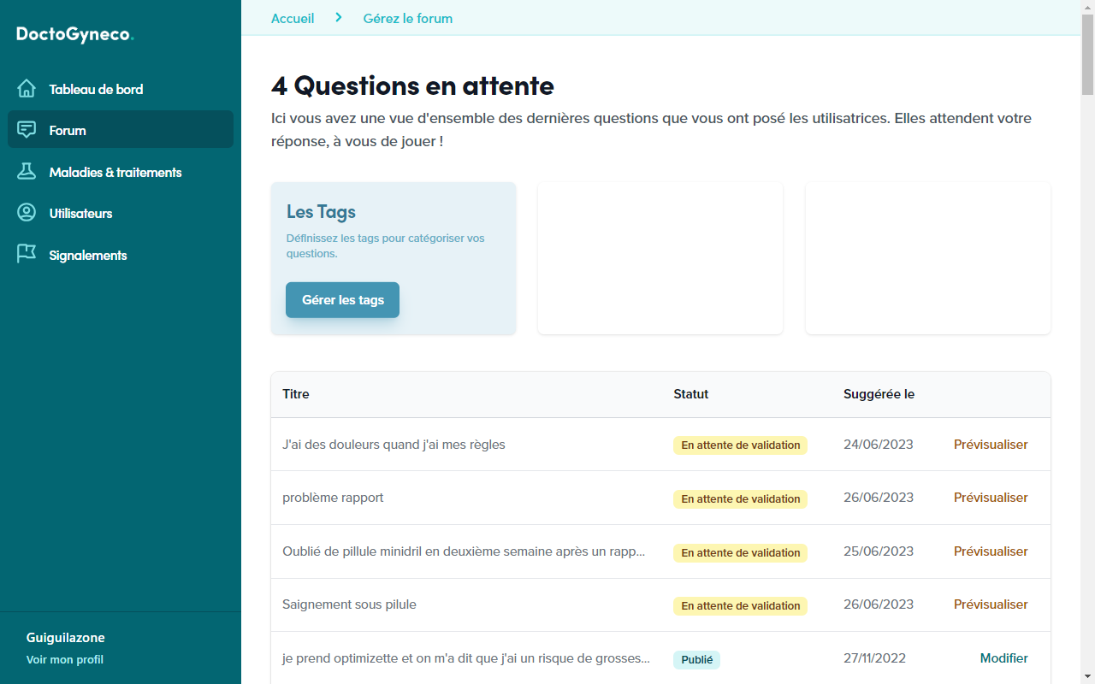
Task: Open Maladies & traitements section
Action: 115,172
